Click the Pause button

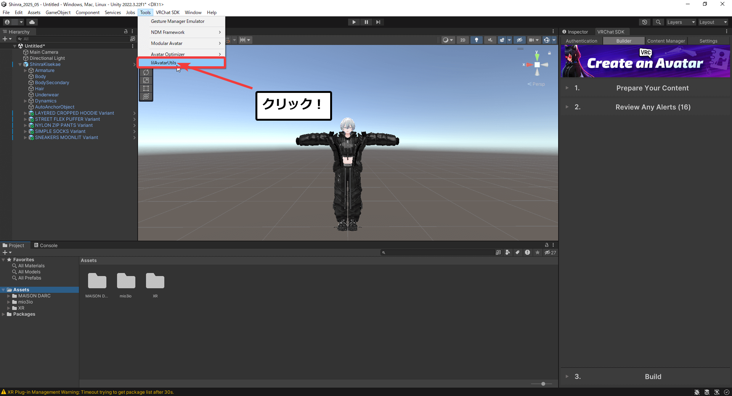366,22
